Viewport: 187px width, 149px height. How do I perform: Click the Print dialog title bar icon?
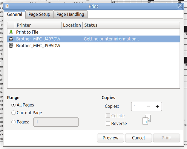pyautogui.click(x=7, y=6)
